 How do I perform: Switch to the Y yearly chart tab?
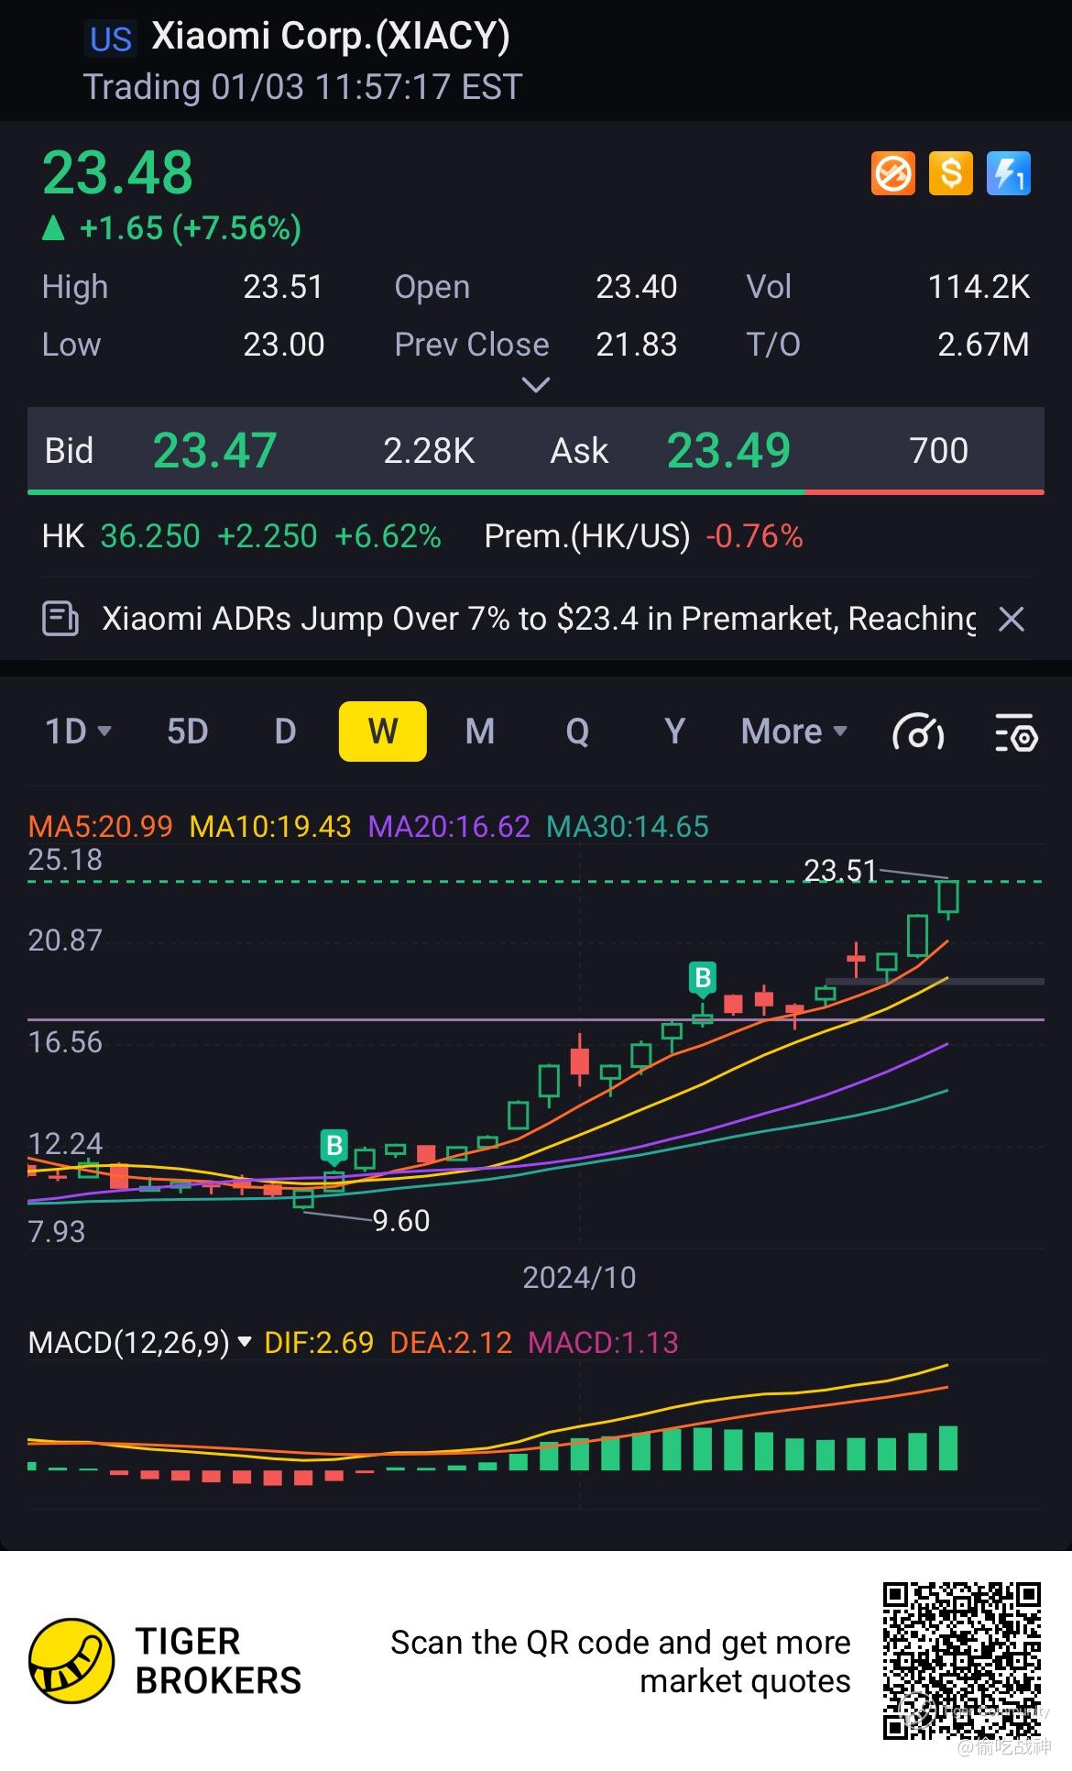pyautogui.click(x=674, y=731)
